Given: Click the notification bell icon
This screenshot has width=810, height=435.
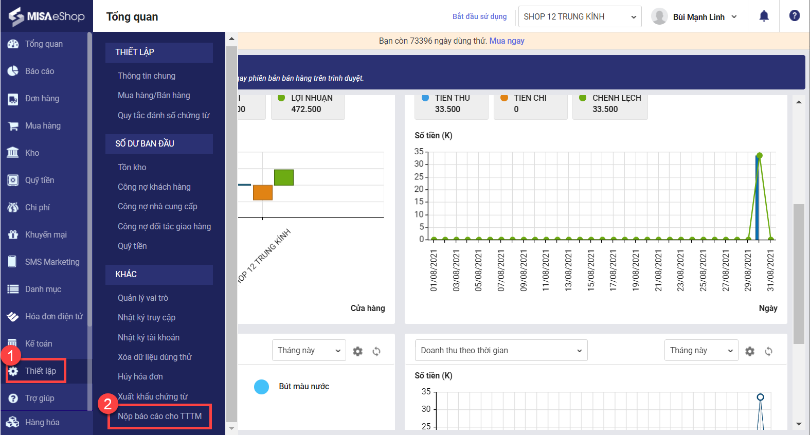Looking at the screenshot, I should [x=764, y=16].
